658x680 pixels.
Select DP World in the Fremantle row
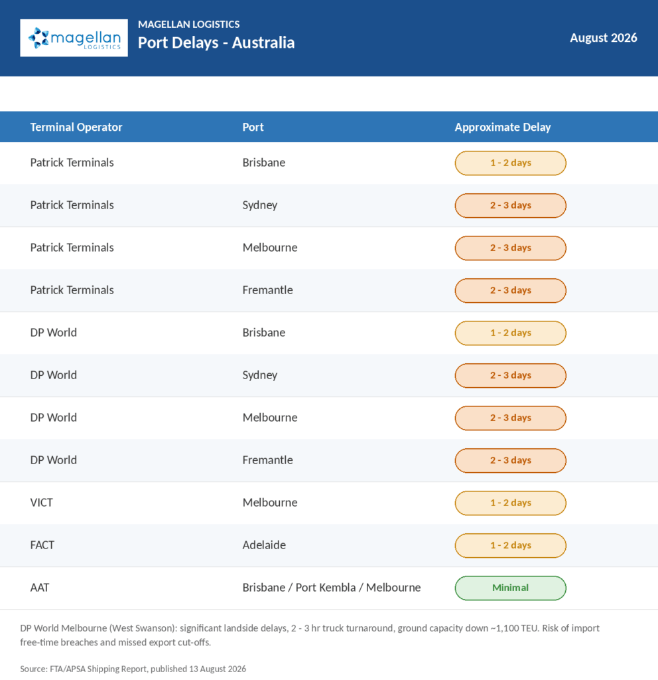point(53,460)
